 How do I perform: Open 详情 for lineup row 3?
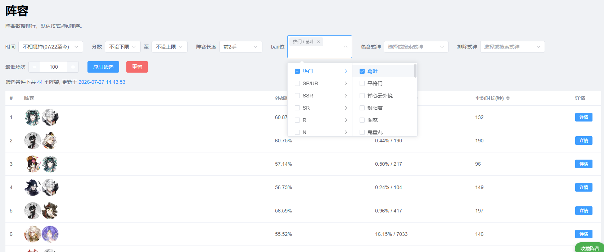pos(584,164)
